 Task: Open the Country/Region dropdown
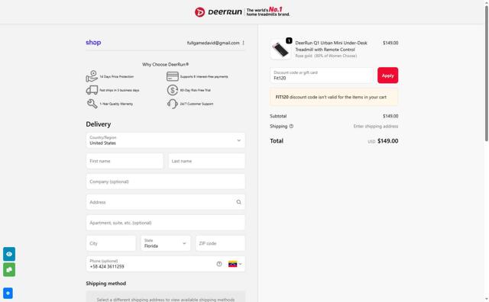tap(166, 140)
